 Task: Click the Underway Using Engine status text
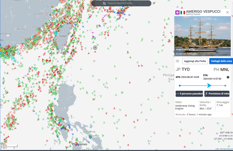click(x=185, y=107)
